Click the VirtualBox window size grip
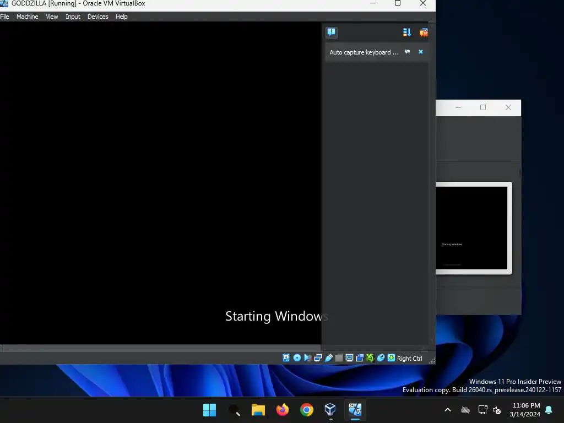 (x=432, y=361)
